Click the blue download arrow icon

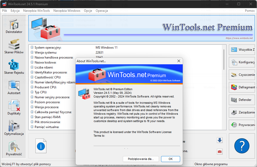click(220, 140)
